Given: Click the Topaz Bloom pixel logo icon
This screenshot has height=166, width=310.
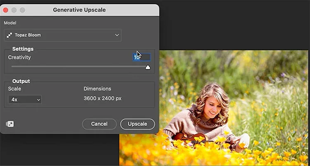Looking at the screenshot, I should click(9, 35).
